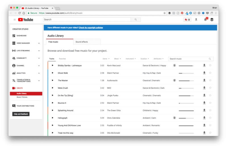Click the Search music field
227x148 pixels.
(x=191, y=59)
